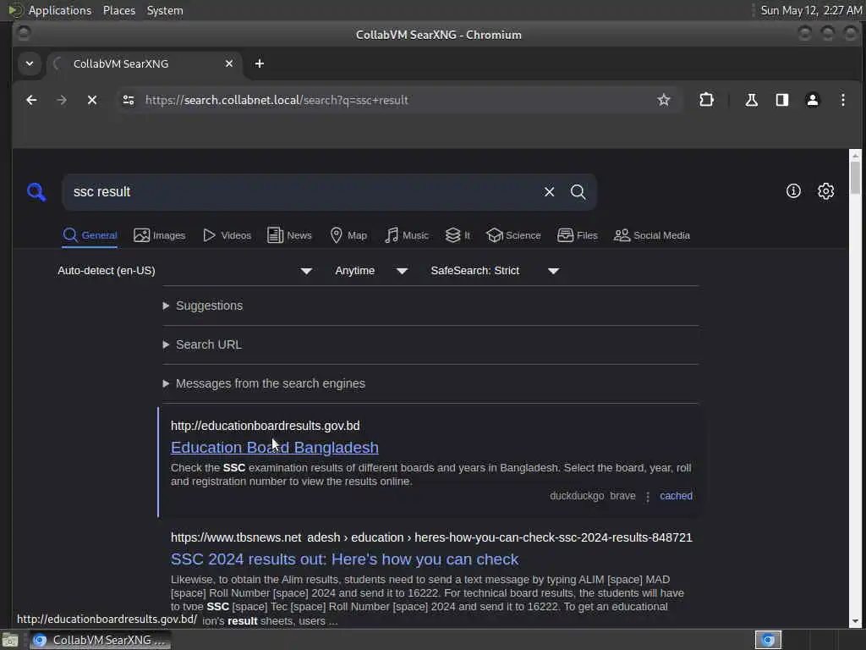Open the info icon
Screen dimensions: 866x650
click(793, 191)
